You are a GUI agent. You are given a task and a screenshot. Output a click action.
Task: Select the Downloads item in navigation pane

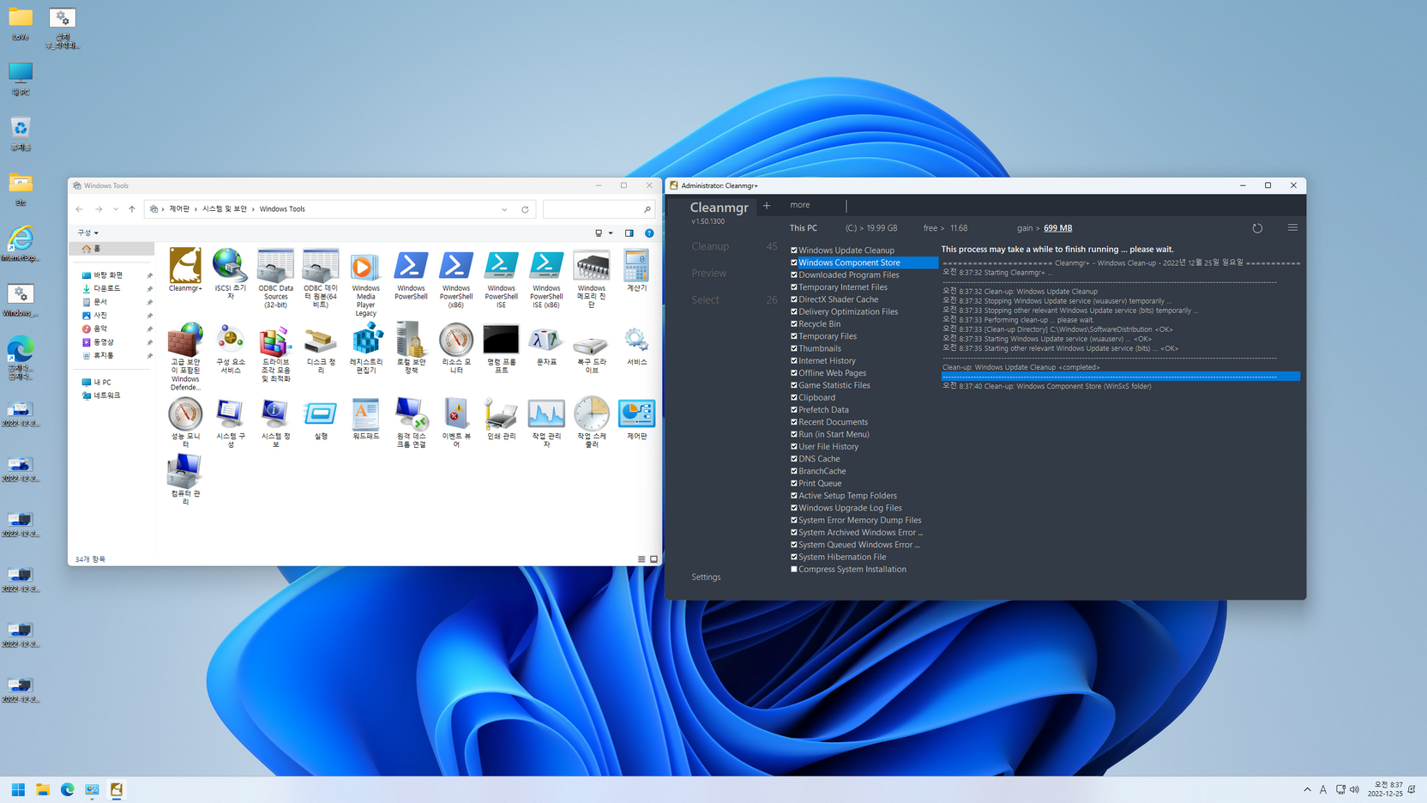tap(106, 289)
